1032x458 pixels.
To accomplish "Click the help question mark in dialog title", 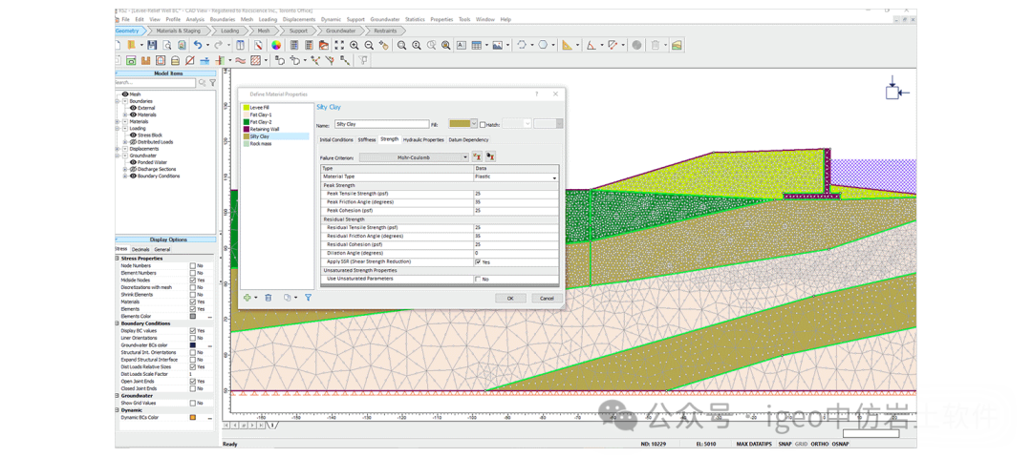I will [536, 94].
